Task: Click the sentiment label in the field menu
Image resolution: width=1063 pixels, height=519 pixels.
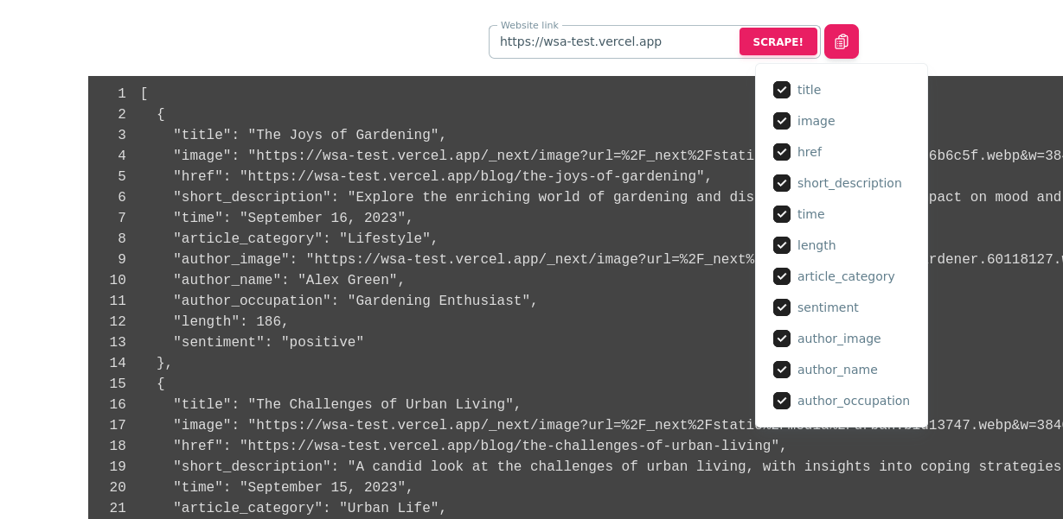Action: 828,307
